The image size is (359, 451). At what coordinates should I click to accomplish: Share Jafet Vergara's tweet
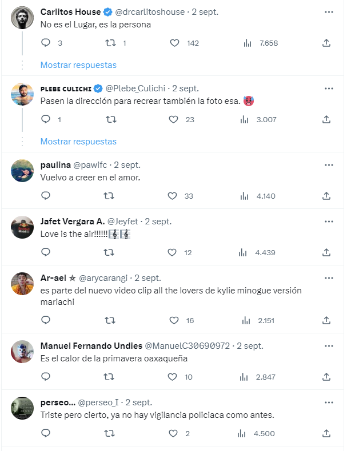(326, 252)
